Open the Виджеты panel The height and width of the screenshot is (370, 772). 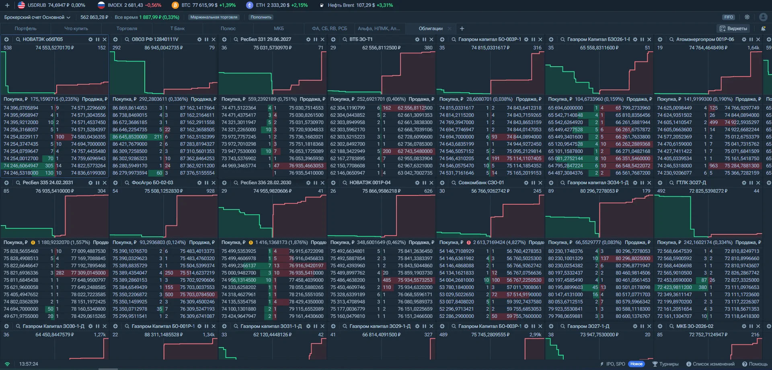pos(733,28)
